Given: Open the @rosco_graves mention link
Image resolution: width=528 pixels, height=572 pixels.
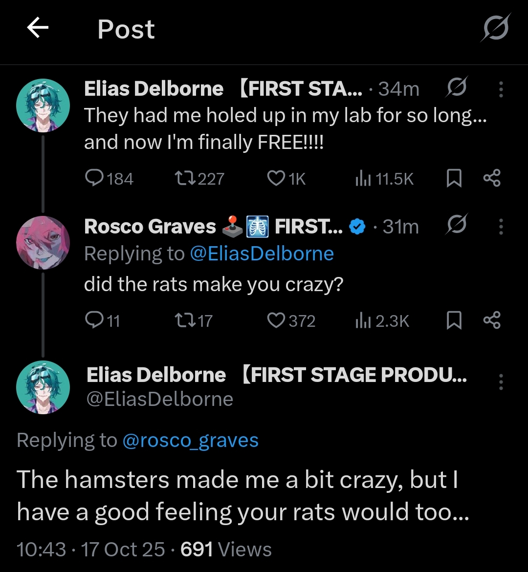Looking at the screenshot, I should pyautogui.click(x=190, y=441).
